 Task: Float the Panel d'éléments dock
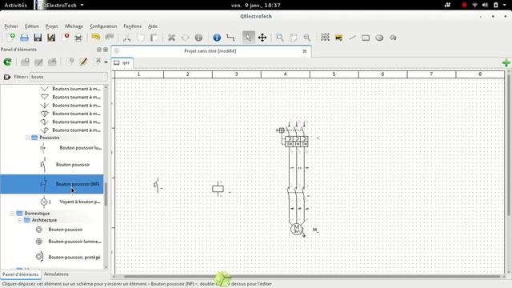99,50
